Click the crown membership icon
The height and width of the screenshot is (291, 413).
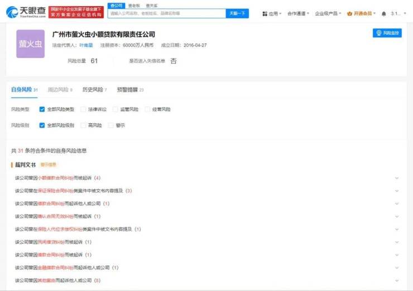(x=349, y=14)
